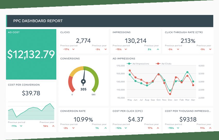Click the PPC Dashboard Report title
Image resolution: width=219 pixels, height=140 pixels.
(38, 21)
